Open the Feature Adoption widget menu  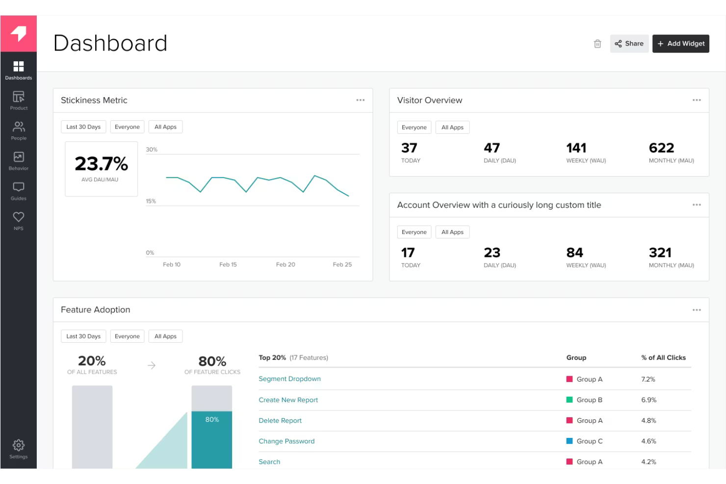click(697, 309)
